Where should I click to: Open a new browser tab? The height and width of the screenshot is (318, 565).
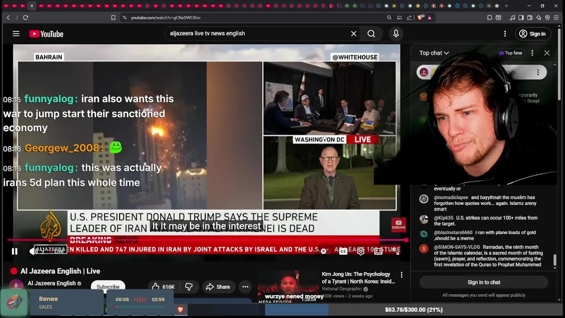506,6
